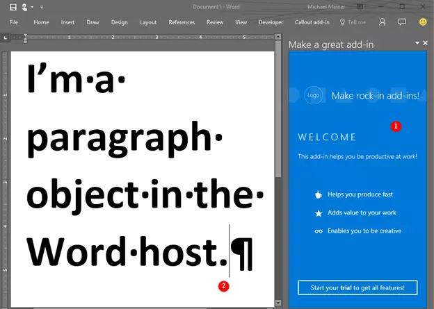Viewport: 434px width, 309px height.
Task: Select the Developer ribbon tab
Action: click(271, 22)
